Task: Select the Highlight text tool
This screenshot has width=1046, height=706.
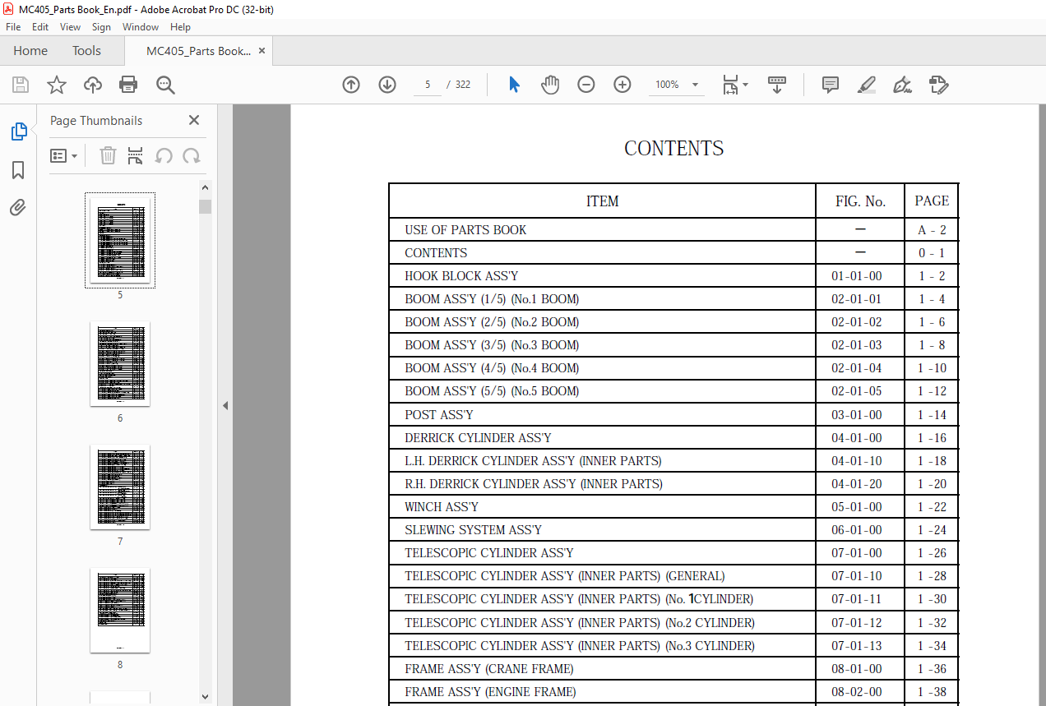Action: click(866, 85)
